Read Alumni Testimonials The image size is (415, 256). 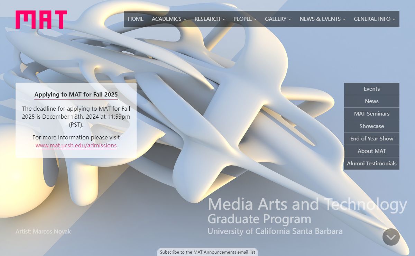pos(371,164)
